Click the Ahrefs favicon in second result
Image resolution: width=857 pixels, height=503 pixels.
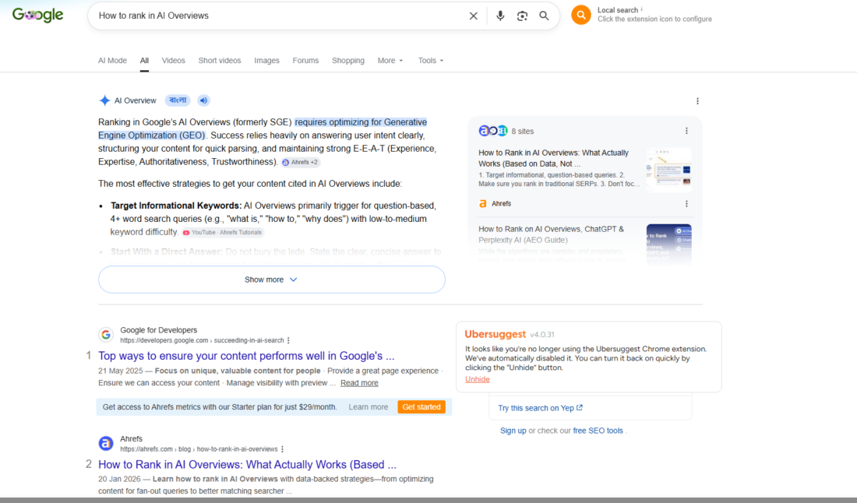coord(106,443)
